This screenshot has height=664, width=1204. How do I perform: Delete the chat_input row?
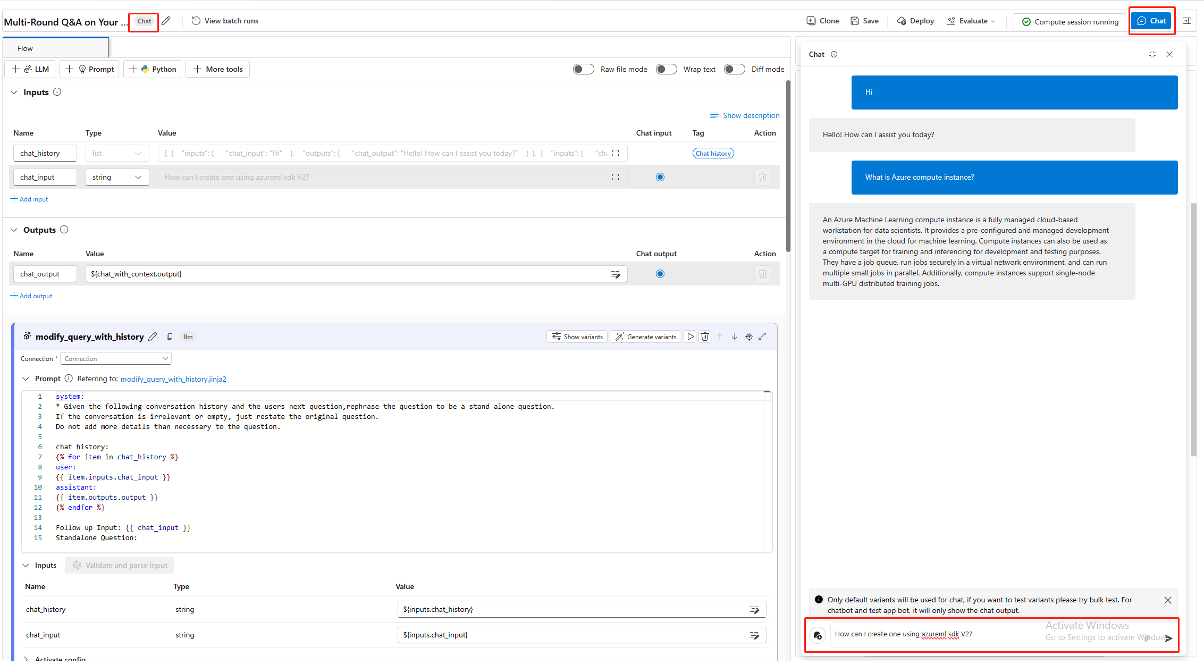coord(762,177)
